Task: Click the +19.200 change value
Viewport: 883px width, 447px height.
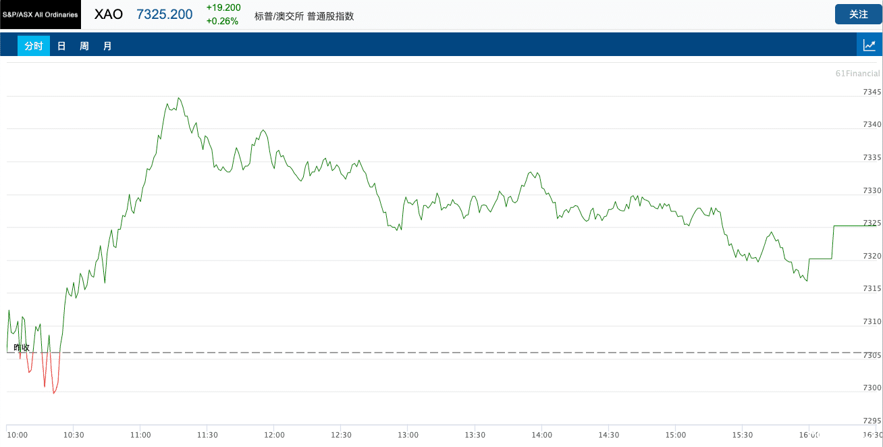Action: coord(223,7)
